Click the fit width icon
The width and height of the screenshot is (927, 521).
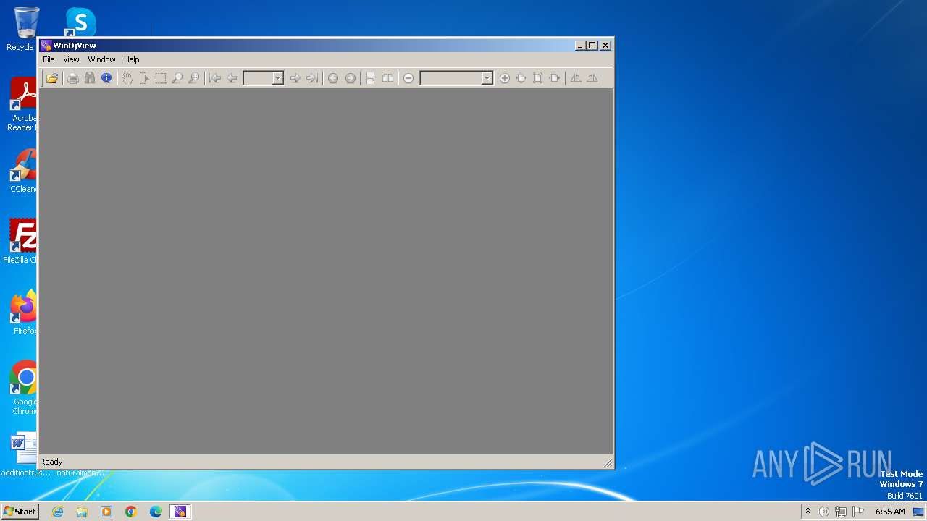pyautogui.click(x=555, y=78)
